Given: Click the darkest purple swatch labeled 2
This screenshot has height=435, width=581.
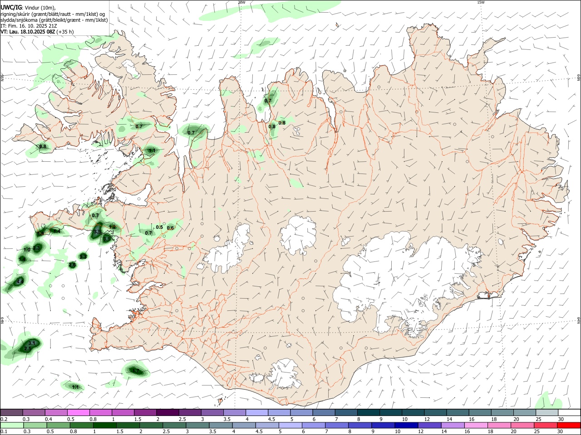Looking at the screenshot, I should pos(167,413).
